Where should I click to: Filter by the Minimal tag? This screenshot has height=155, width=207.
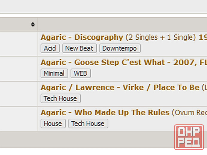[x=54, y=73]
